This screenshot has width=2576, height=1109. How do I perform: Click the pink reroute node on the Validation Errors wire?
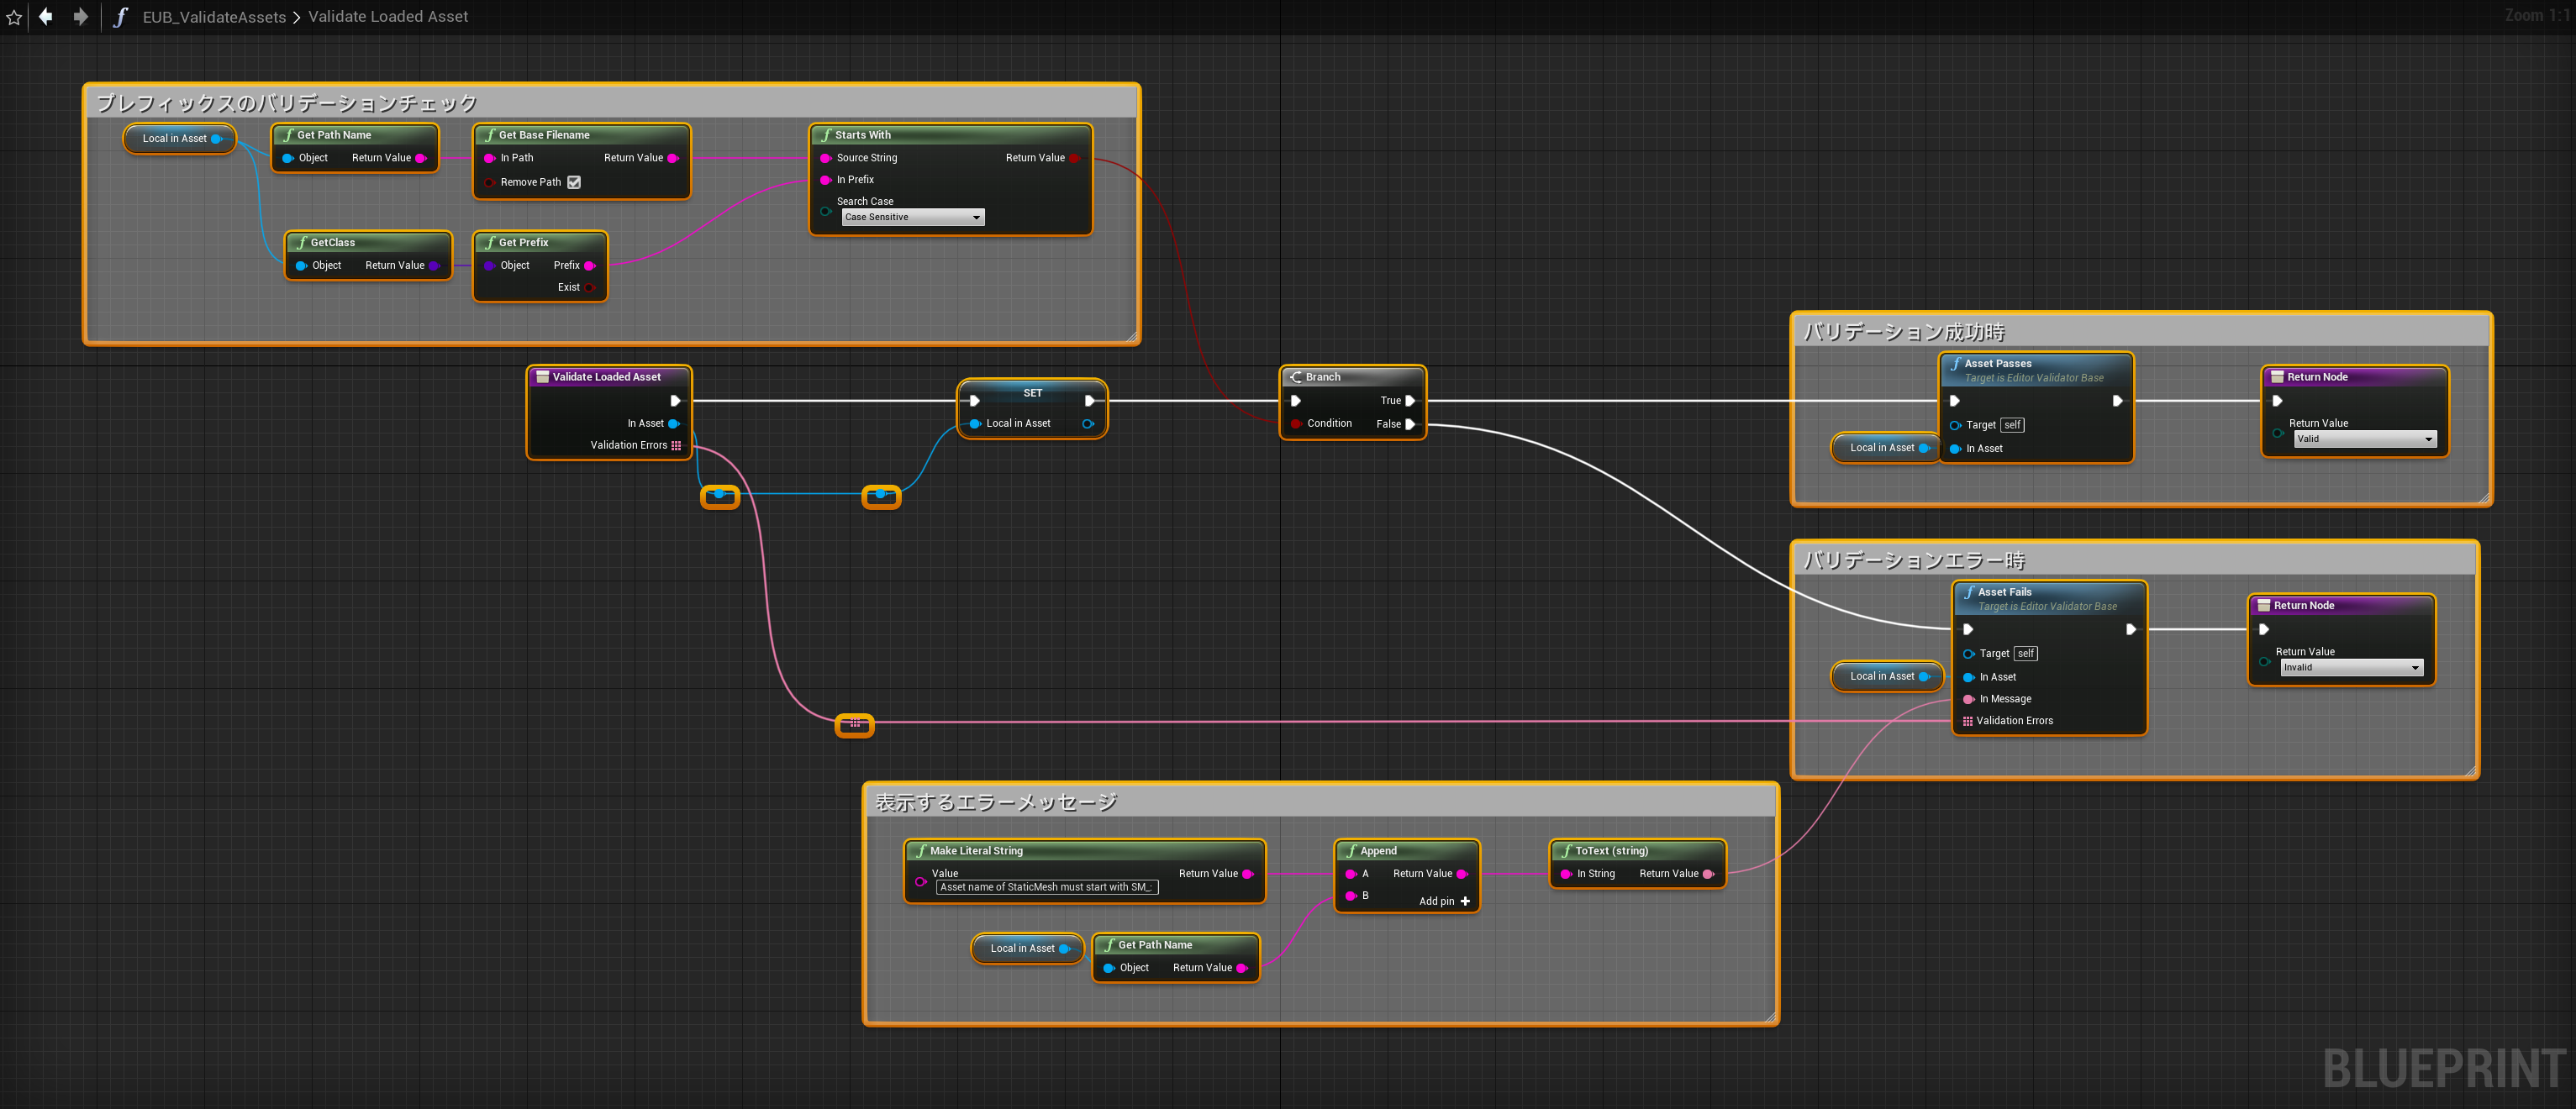[854, 723]
